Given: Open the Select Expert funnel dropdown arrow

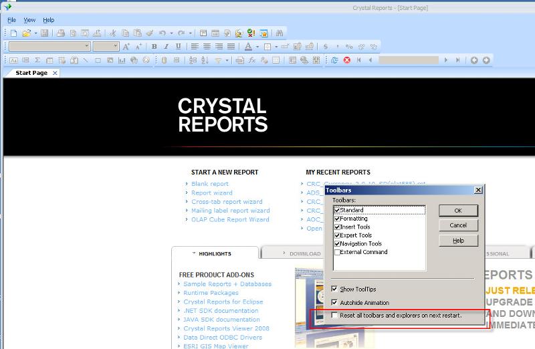Looking at the screenshot, I should pyautogui.click(x=227, y=60).
